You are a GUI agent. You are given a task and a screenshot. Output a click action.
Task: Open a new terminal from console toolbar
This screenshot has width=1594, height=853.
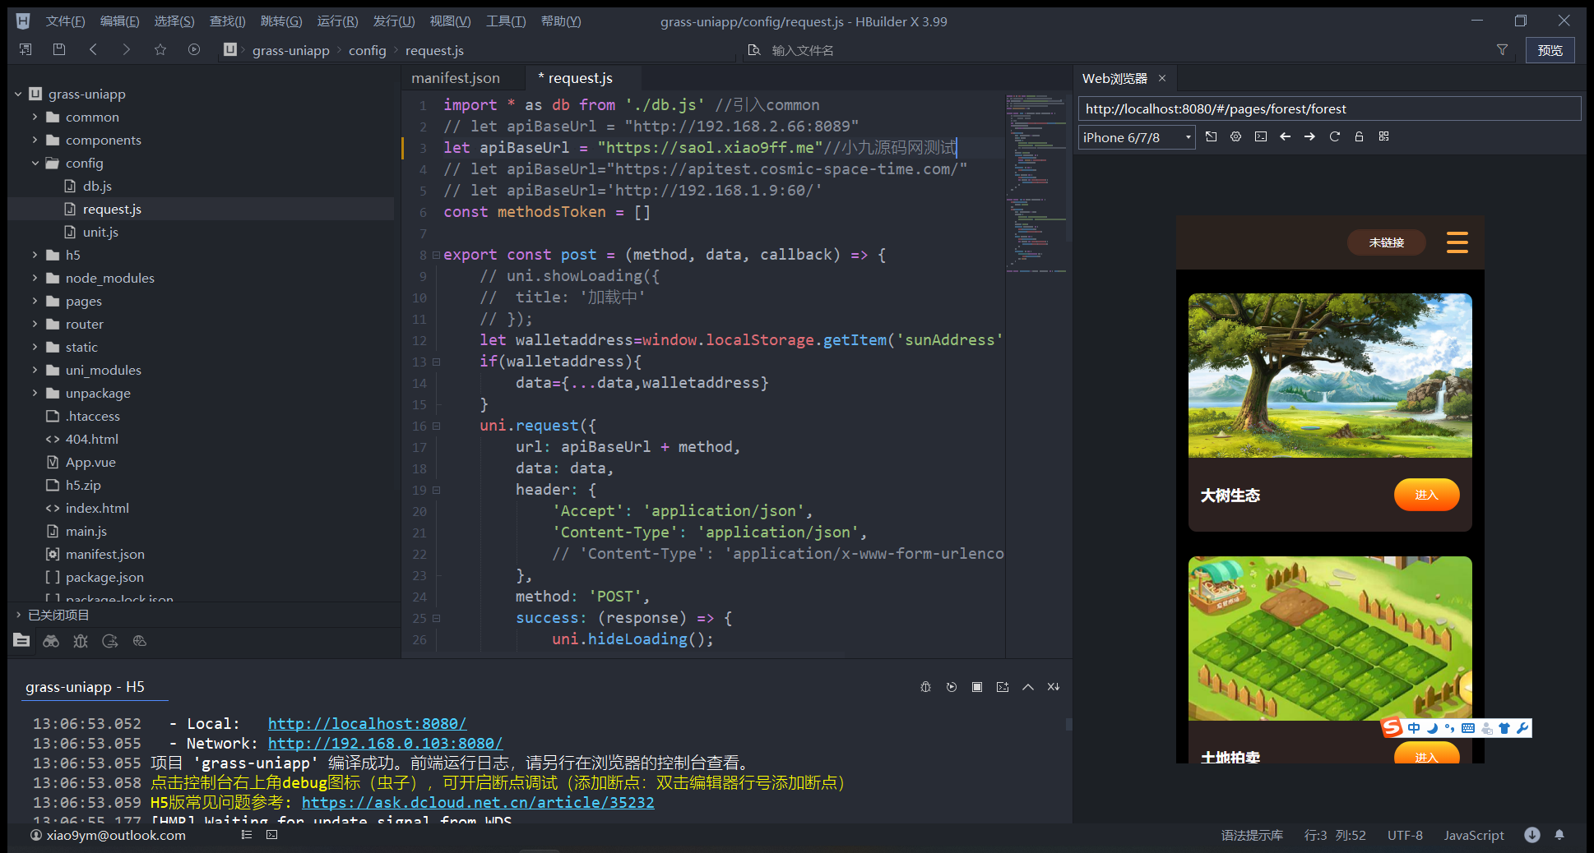coord(1003,687)
